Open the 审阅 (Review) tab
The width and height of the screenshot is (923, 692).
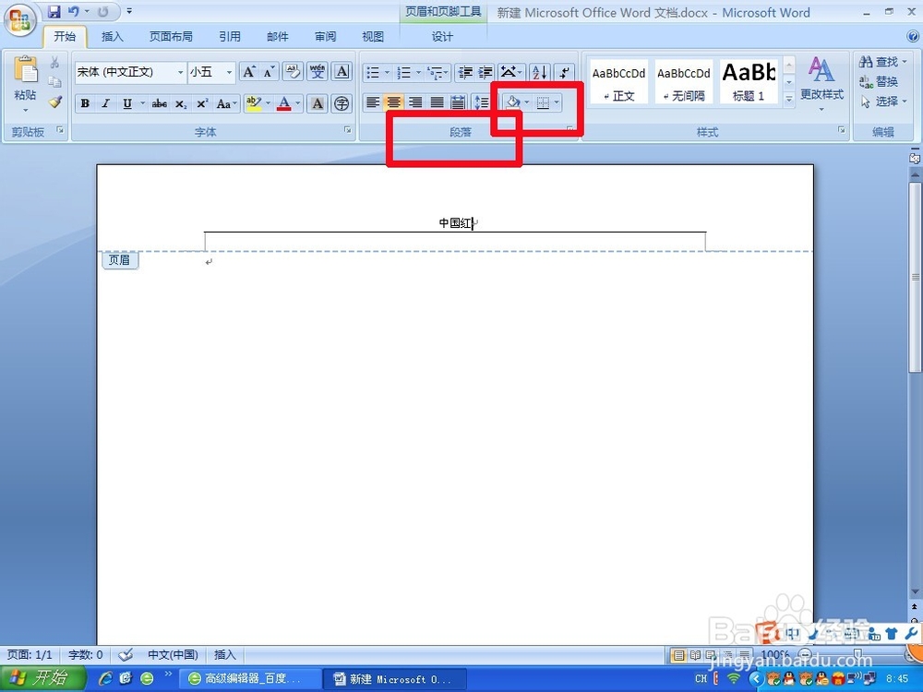click(325, 37)
